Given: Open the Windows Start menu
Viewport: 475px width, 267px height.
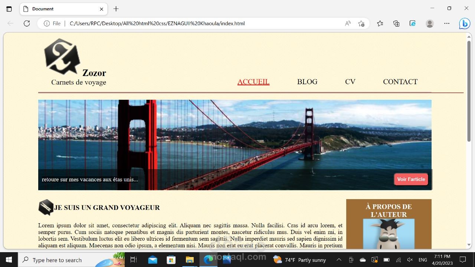Looking at the screenshot, I should click(x=9, y=260).
